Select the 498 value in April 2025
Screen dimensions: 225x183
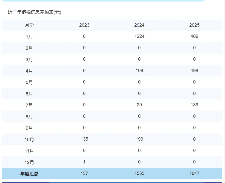[194, 71]
